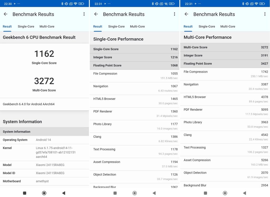Go back from the Single-Core Performance screen
Image resolution: width=270 pixels, height=197 pixels.
[x=96, y=14]
